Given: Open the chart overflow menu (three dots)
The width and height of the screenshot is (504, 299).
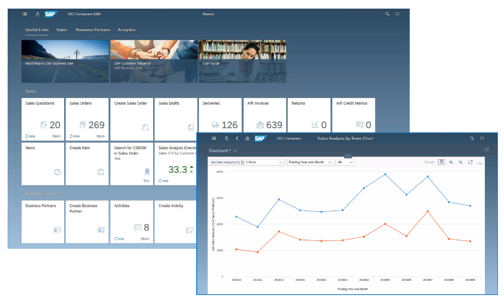Looking at the screenshot, I should [x=480, y=163].
